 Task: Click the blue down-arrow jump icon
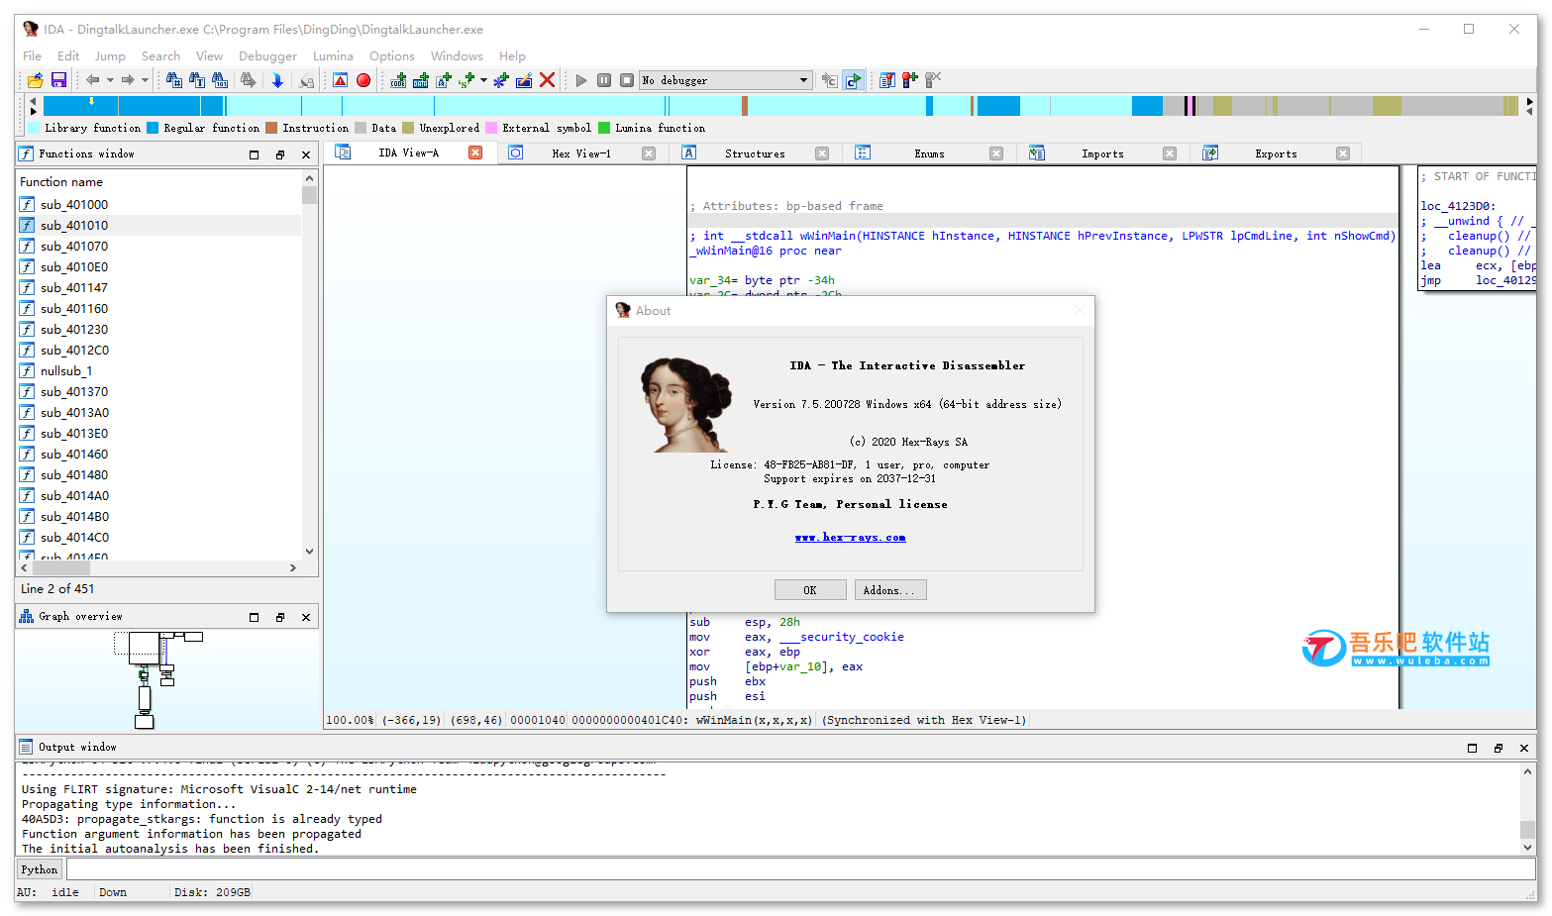pos(277,80)
